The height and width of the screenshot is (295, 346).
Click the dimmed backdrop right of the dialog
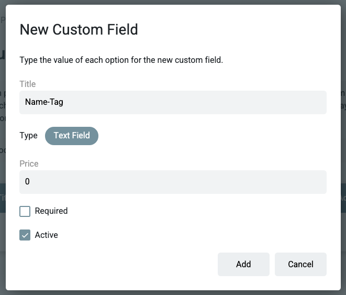343,157
